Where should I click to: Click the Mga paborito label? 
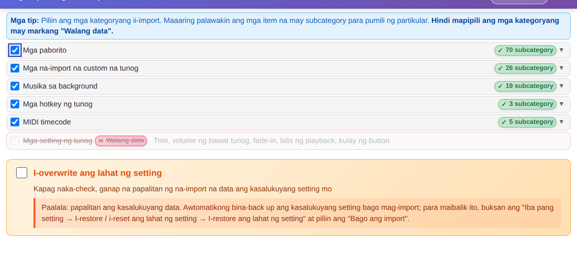pyautogui.click(x=45, y=50)
